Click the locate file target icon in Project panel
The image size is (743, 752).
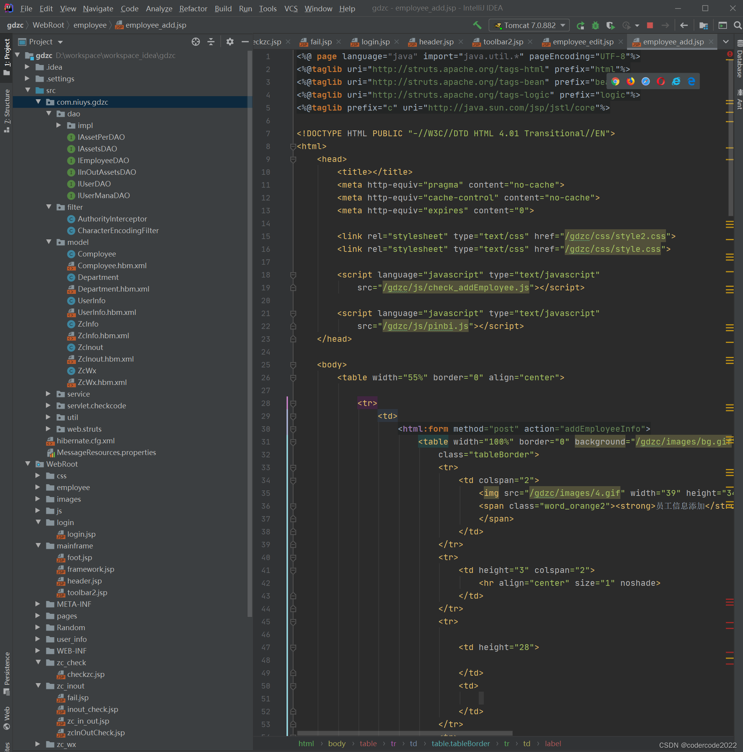[196, 42]
